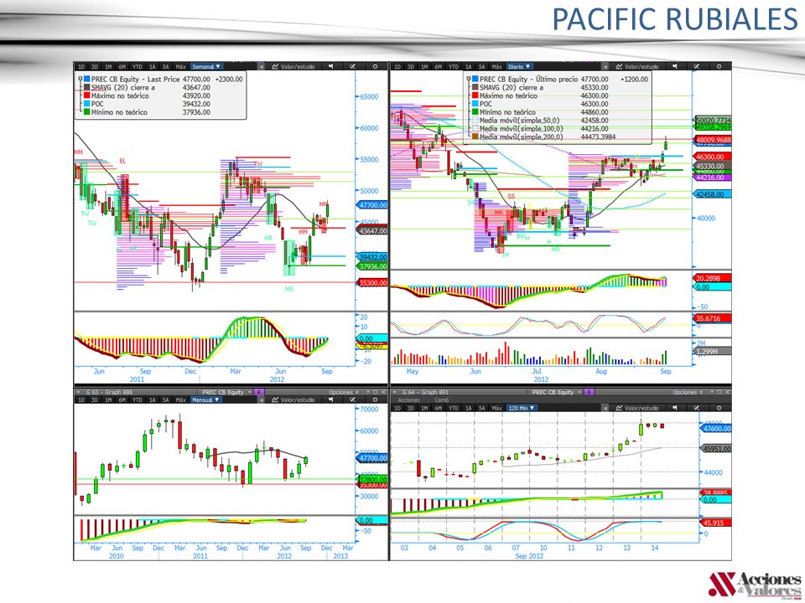Click the flag marker icon in 120 Min chart
Viewport: 805px width, 603px height.
tap(674, 408)
